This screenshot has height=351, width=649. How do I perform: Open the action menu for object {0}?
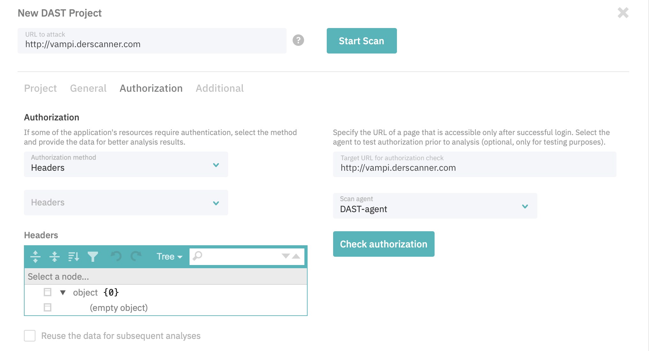coord(48,292)
